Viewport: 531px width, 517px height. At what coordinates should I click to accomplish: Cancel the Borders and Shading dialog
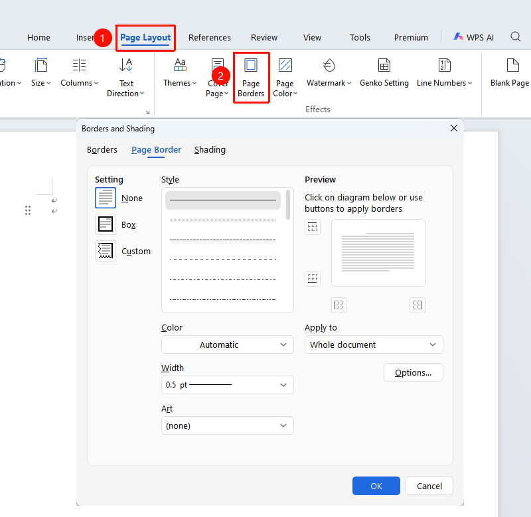[x=429, y=486]
